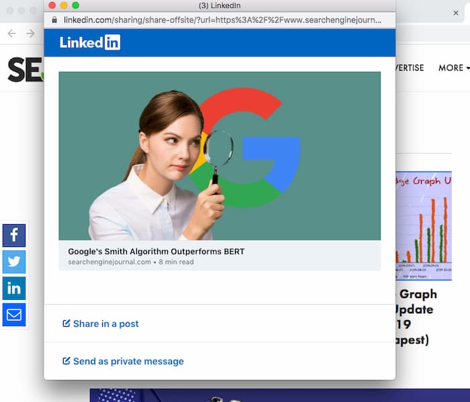470x402 pixels.
Task: Click the back arrow in background browser
Action: (x=11, y=34)
